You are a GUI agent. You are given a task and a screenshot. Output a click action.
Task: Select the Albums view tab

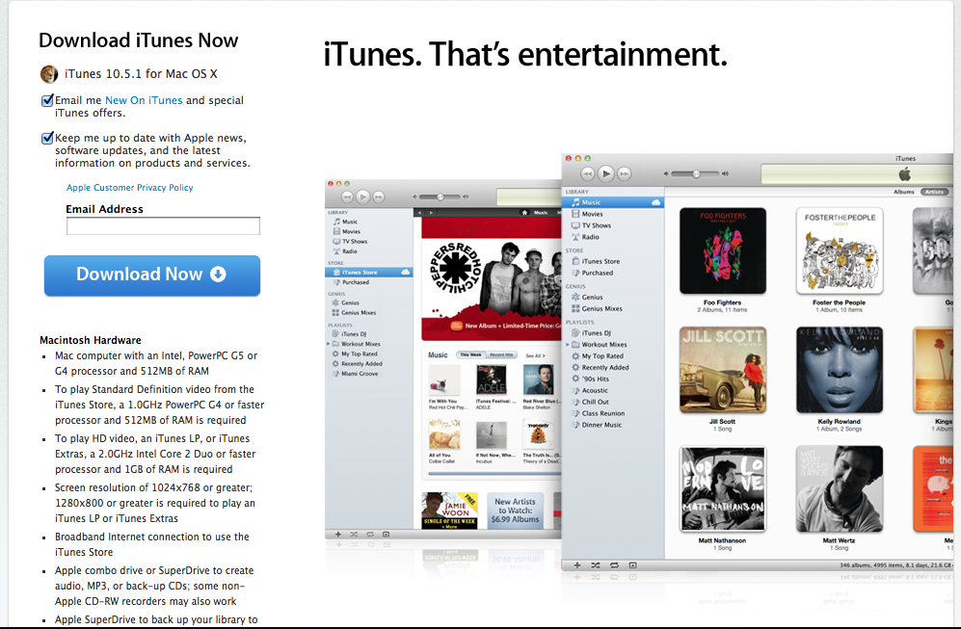(x=903, y=192)
